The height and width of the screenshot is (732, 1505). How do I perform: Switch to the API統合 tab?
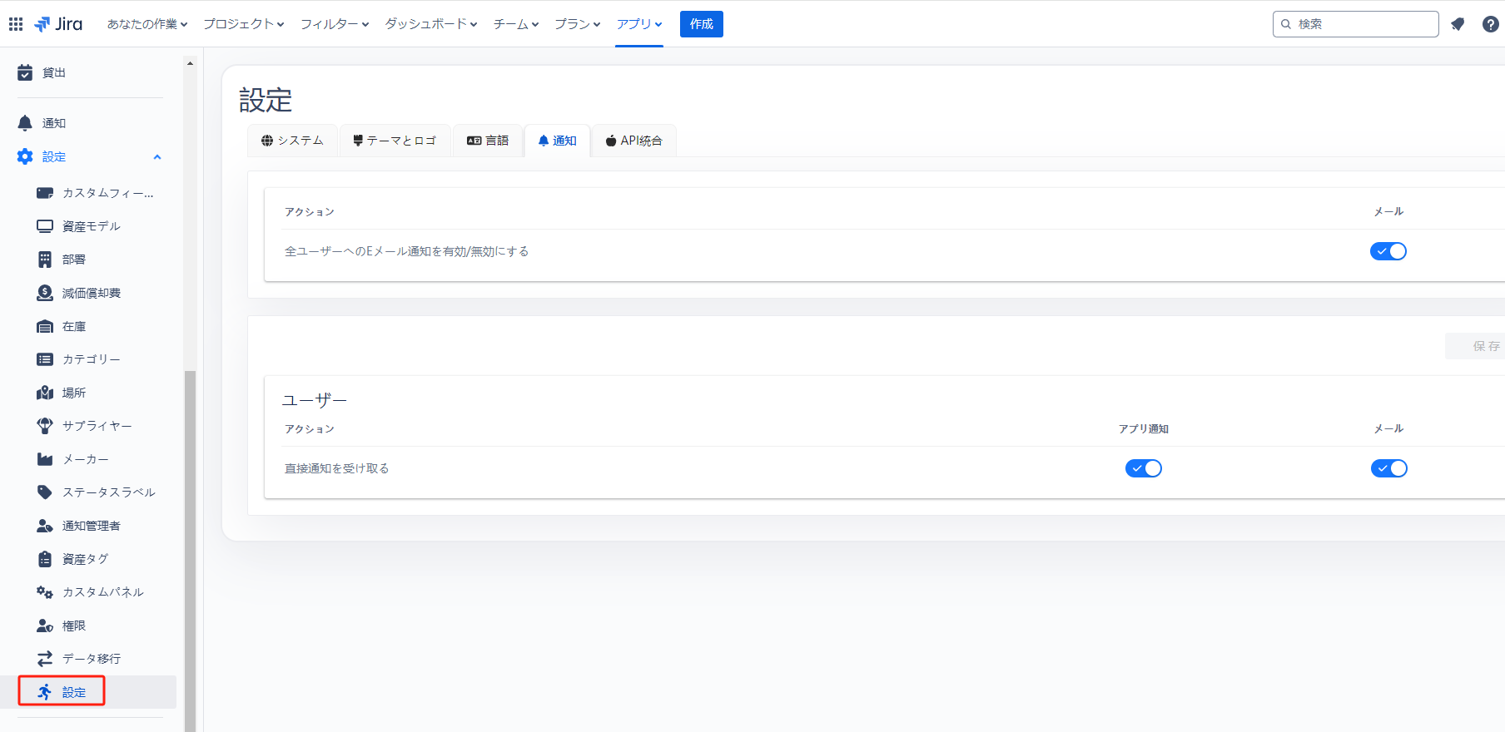click(x=633, y=141)
